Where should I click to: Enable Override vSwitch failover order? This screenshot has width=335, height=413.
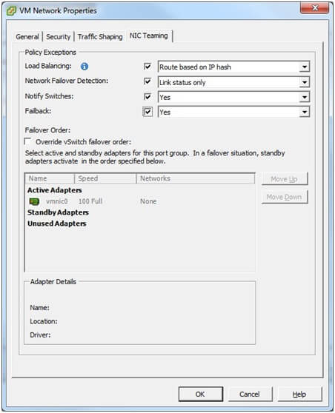click(27, 141)
